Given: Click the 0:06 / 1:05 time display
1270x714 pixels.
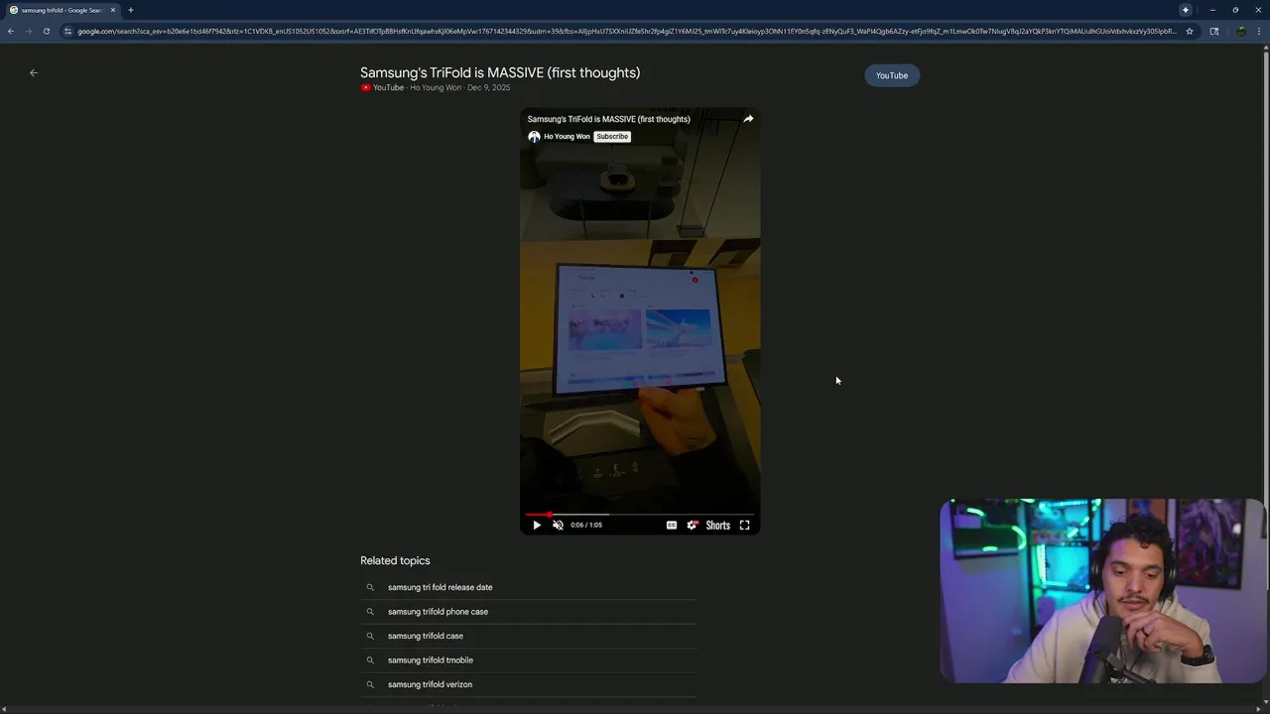Looking at the screenshot, I should pyautogui.click(x=586, y=526).
